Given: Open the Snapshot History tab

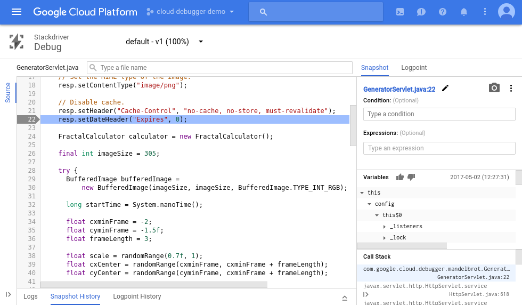Looking at the screenshot, I should [x=75, y=296].
